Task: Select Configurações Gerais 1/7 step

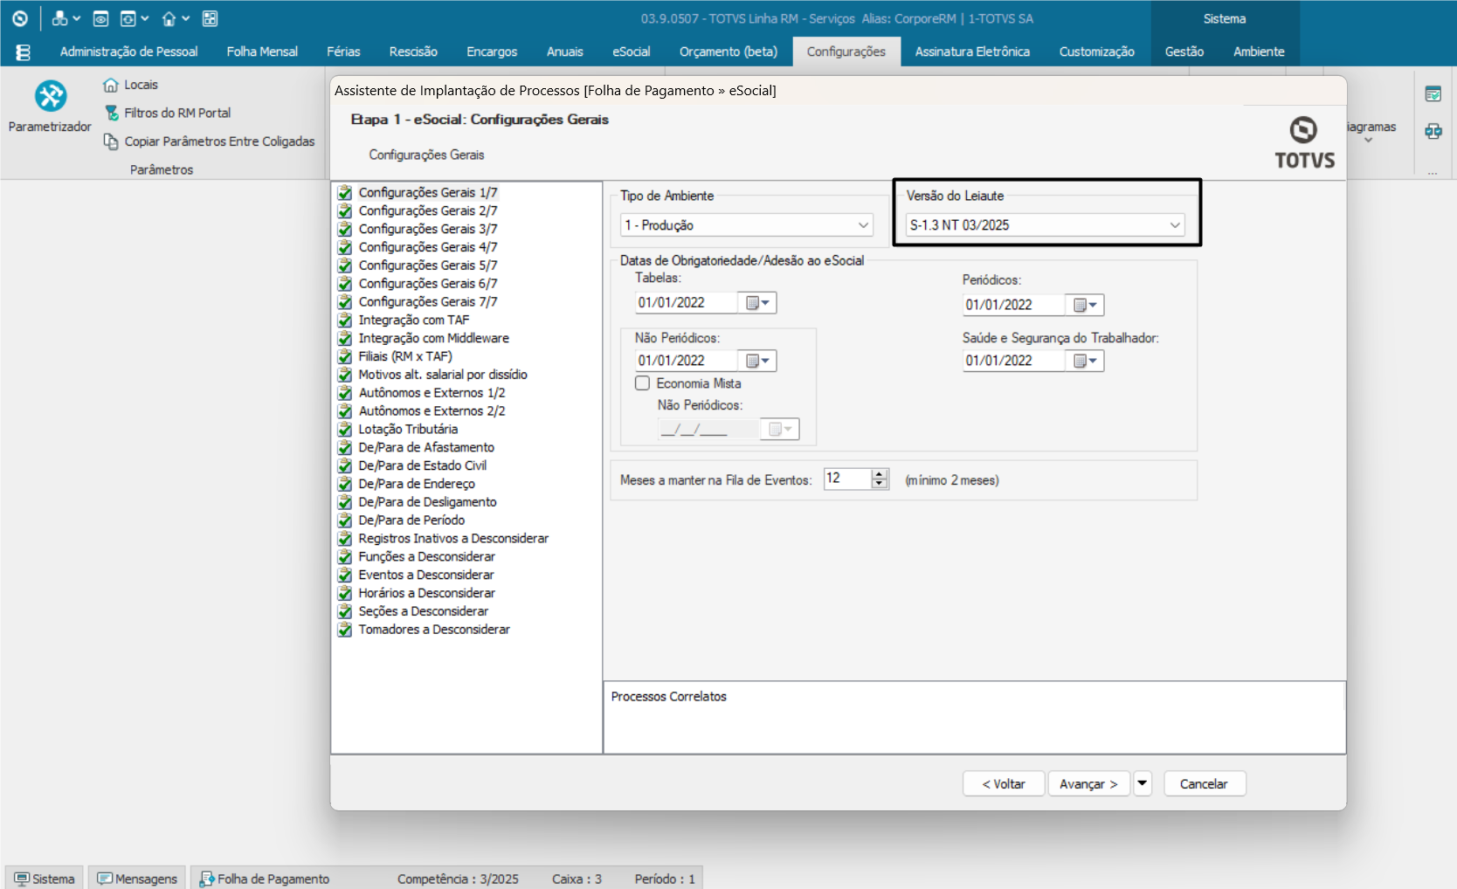Action: click(x=427, y=193)
